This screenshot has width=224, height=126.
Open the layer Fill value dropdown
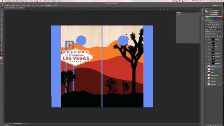pos(222,36)
